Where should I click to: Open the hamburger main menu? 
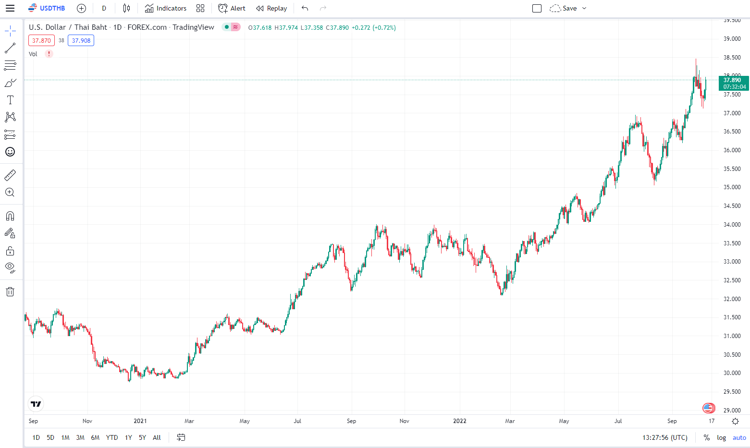tap(10, 8)
